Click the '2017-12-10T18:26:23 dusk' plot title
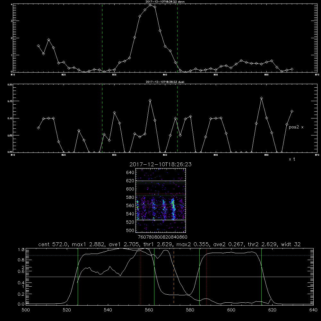The width and height of the screenshot is (321, 321). 165,82
